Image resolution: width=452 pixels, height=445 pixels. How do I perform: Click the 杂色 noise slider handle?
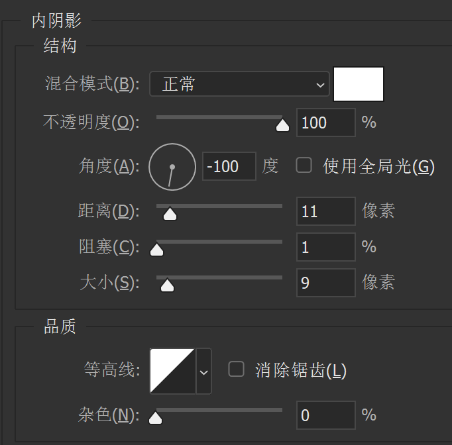tap(156, 418)
